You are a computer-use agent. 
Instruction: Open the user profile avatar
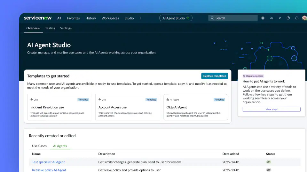tap(304, 18)
